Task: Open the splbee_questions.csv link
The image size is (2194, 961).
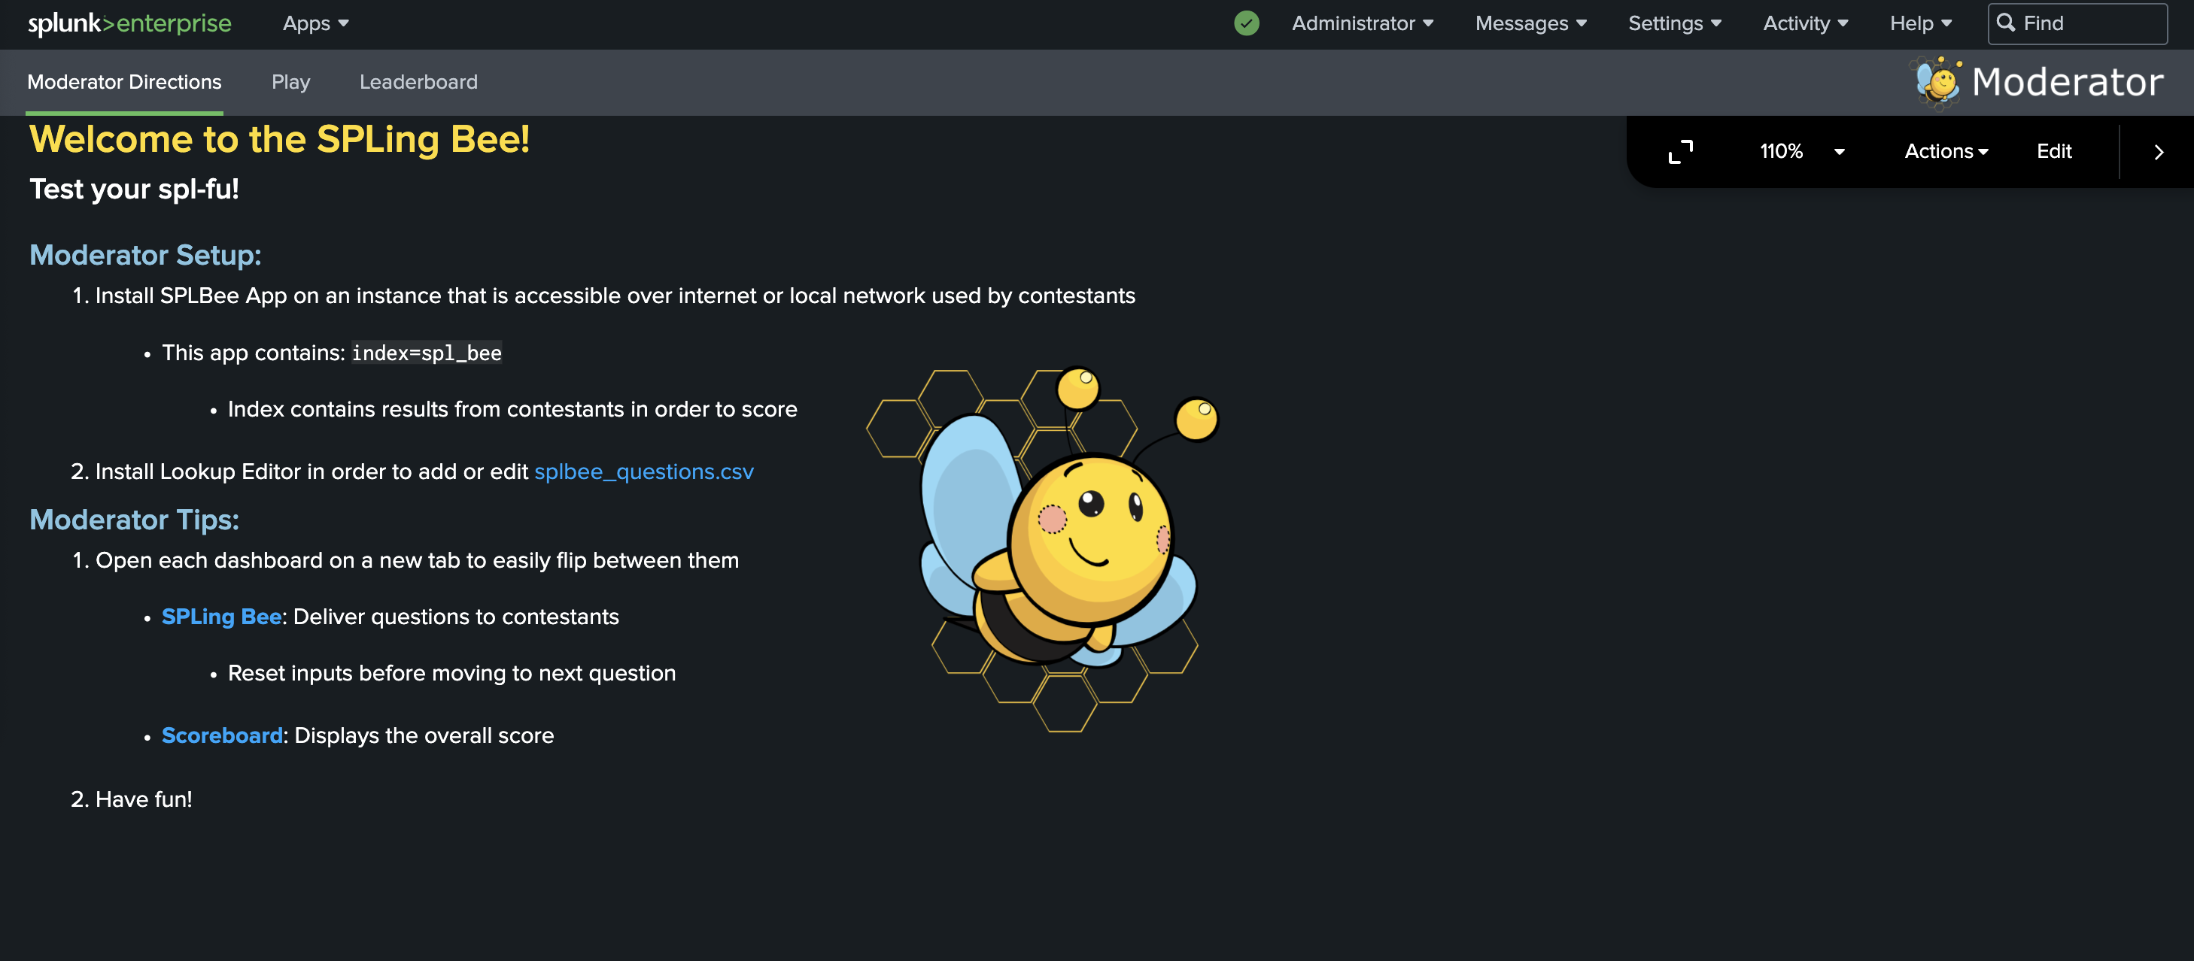Action: [x=644, y=471]
